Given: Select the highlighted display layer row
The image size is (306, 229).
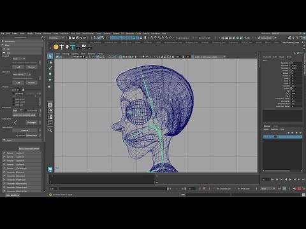Looking at the screenshot, I should point(282,137).
